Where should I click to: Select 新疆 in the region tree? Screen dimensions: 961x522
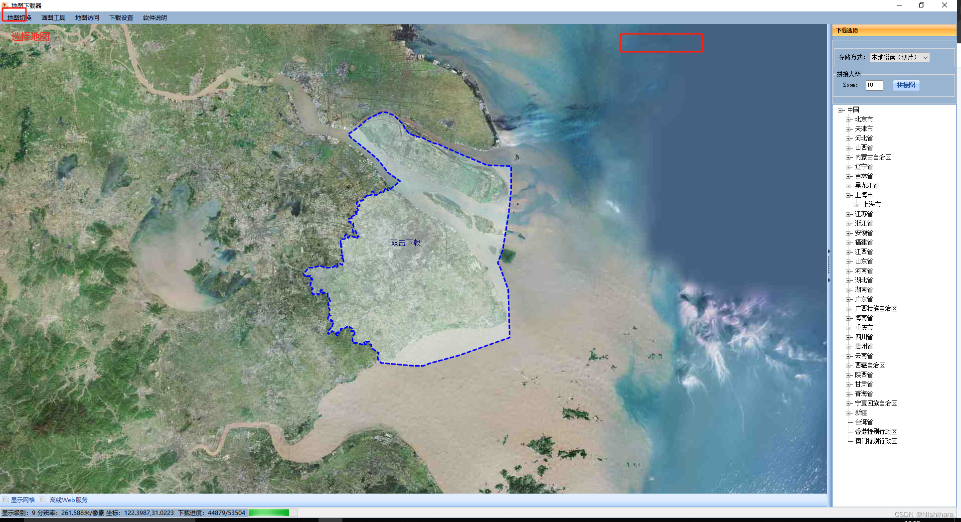pos(861,413)
